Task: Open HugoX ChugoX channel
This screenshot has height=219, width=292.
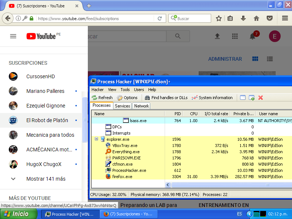Action: coord(41,164)
